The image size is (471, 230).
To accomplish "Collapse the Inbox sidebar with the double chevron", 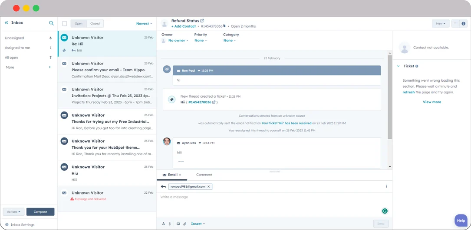I will (x=7, y=23).
